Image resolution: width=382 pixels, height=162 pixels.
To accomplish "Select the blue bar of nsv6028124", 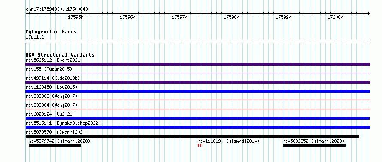I will coord(197,118).
